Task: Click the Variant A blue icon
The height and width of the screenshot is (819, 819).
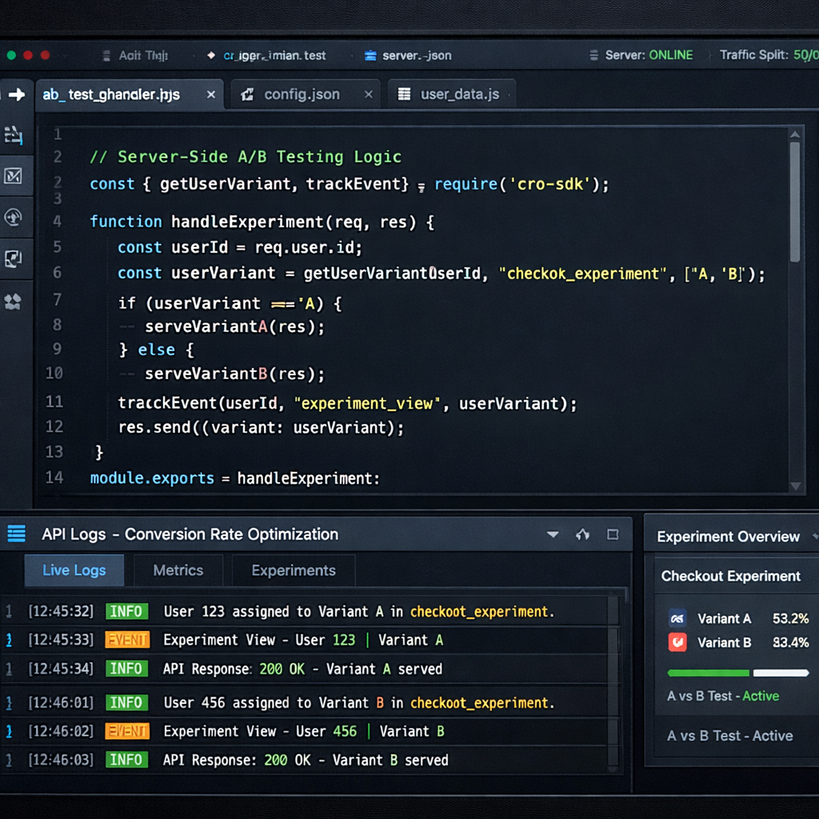Action: tap(677, 618)
